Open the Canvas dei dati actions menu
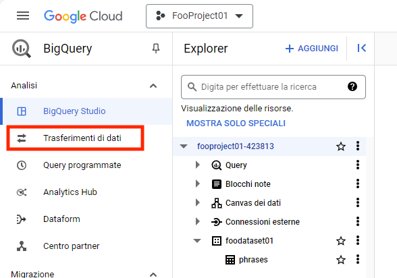 coord(358,202)
